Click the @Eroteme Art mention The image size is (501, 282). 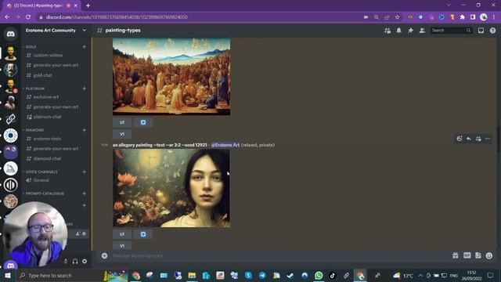tap(225, 145)
